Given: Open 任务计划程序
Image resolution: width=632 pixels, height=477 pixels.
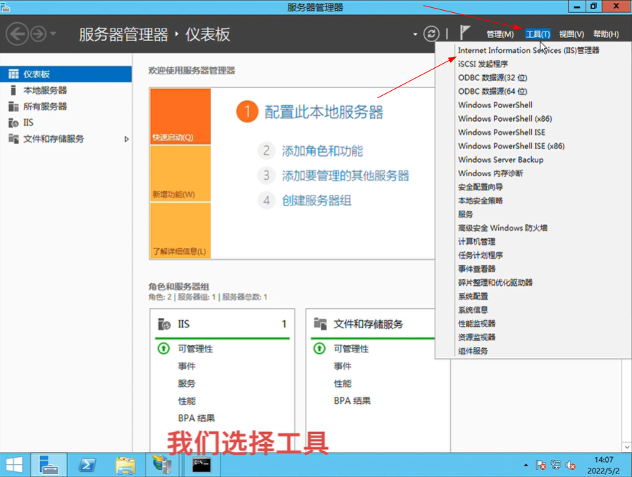Looking at the screenshot, I should [x=480, y=255].
